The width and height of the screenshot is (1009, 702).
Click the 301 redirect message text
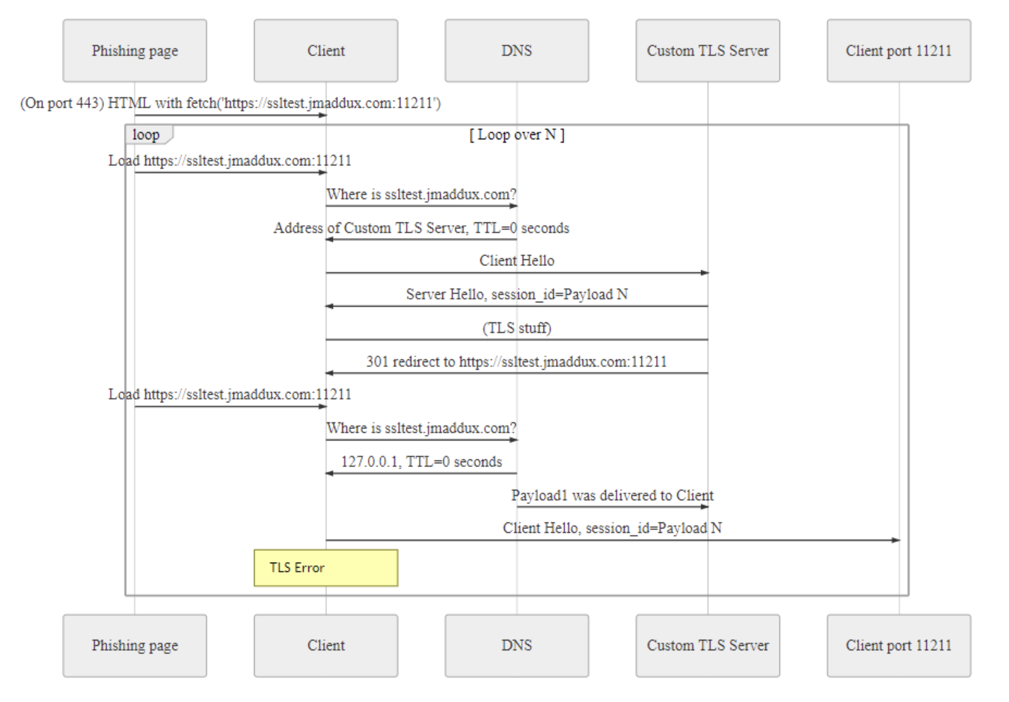click(x=517, y=361)
